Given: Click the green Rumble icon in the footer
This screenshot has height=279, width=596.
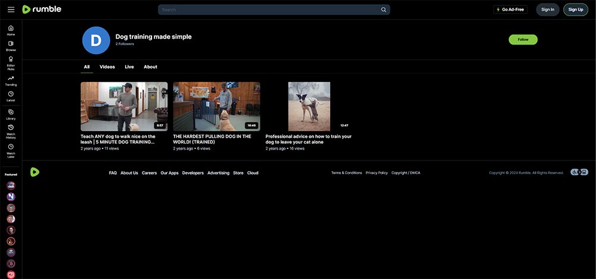Looking at the screenshot, I should click(35, 172).
